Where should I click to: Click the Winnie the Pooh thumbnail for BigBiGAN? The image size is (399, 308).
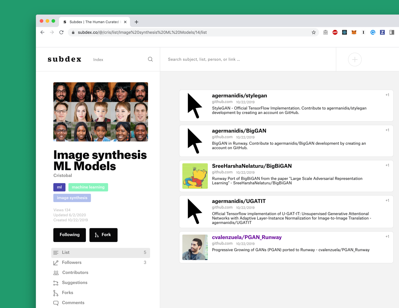click(195, 176)
